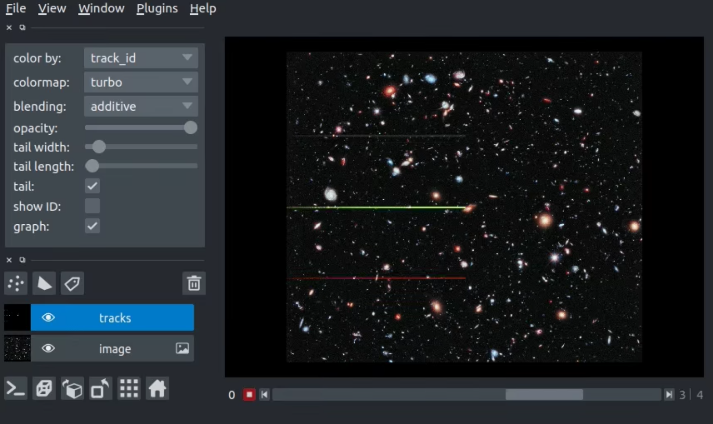Viewport: 713px width, 424px height.
Task: Uncheck the tail checkbox
Action: (x=92, y=186)
